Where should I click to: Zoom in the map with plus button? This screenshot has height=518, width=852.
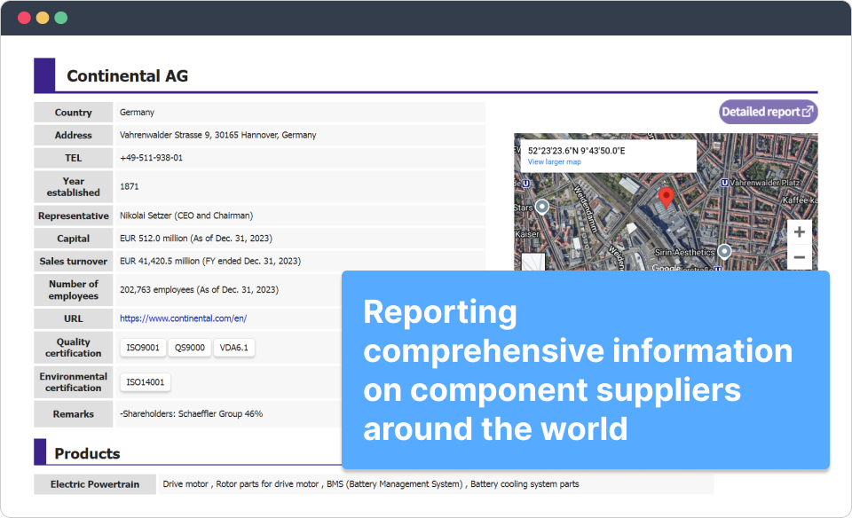coord(799,232)
